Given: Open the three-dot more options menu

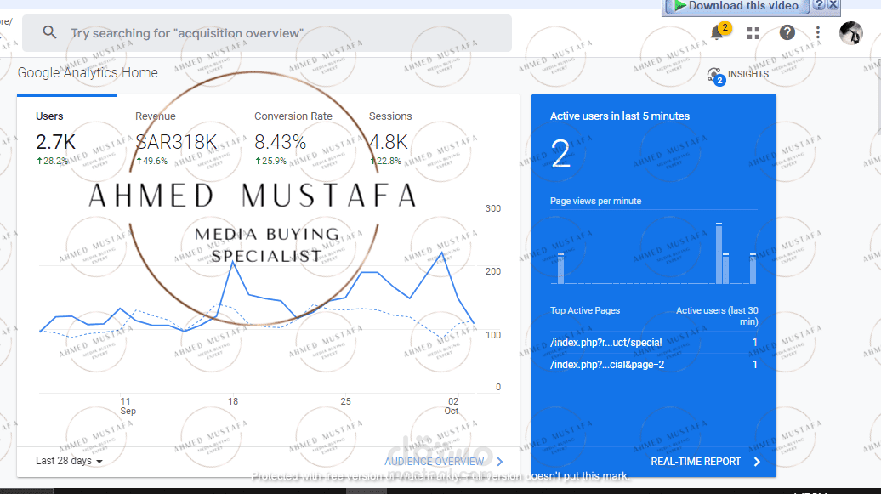Looking at the screenshot, I should coord(818,32).
